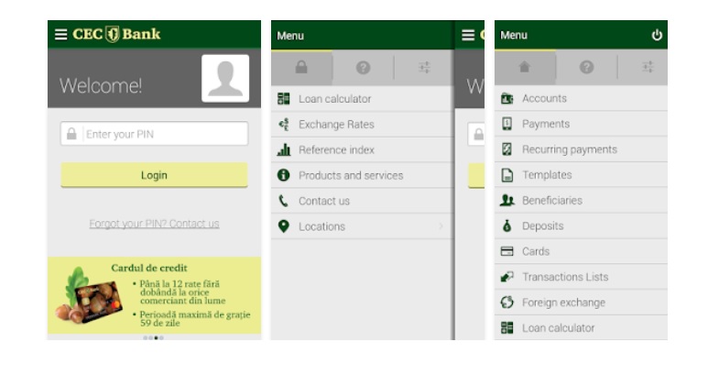Click the Templates document icon

tap(507, 175)
